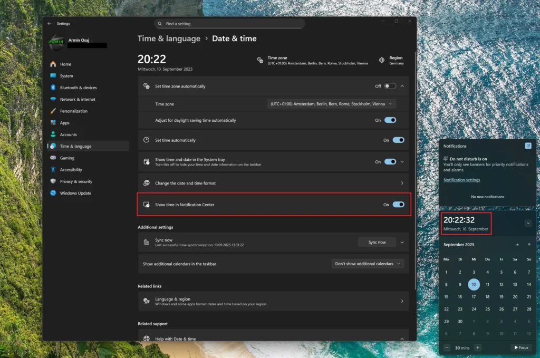Open the Windows Update settings page
Screen dimensions: 540x358
click(88, 193)
